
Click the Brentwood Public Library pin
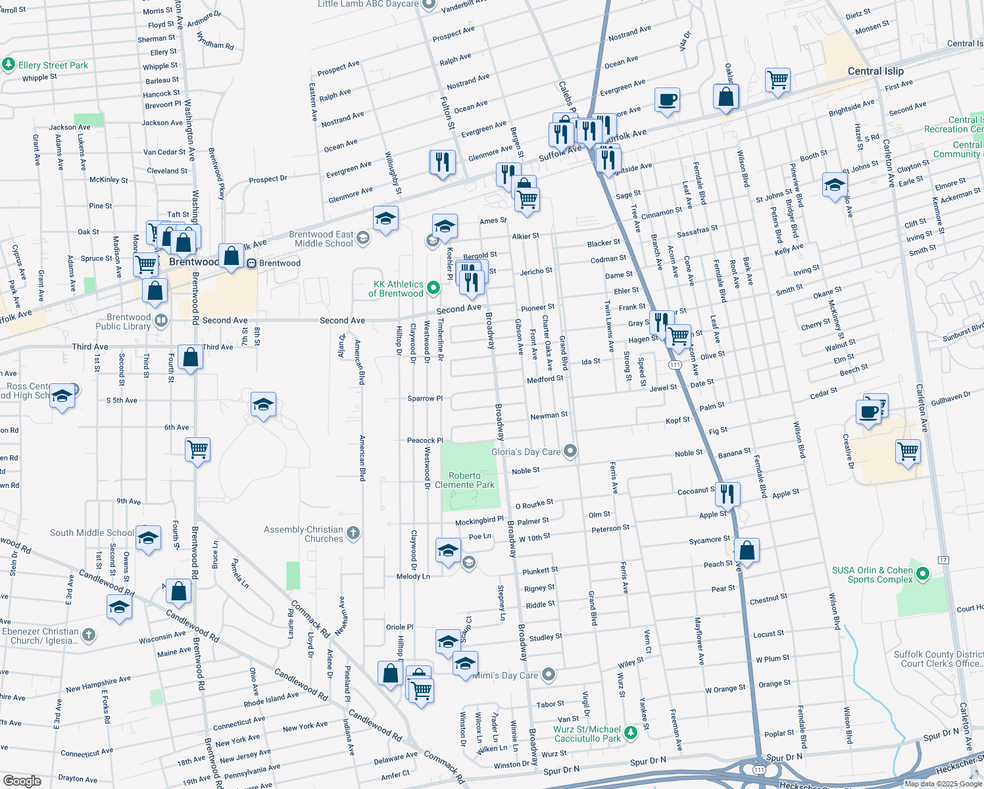tap(161, 321)
